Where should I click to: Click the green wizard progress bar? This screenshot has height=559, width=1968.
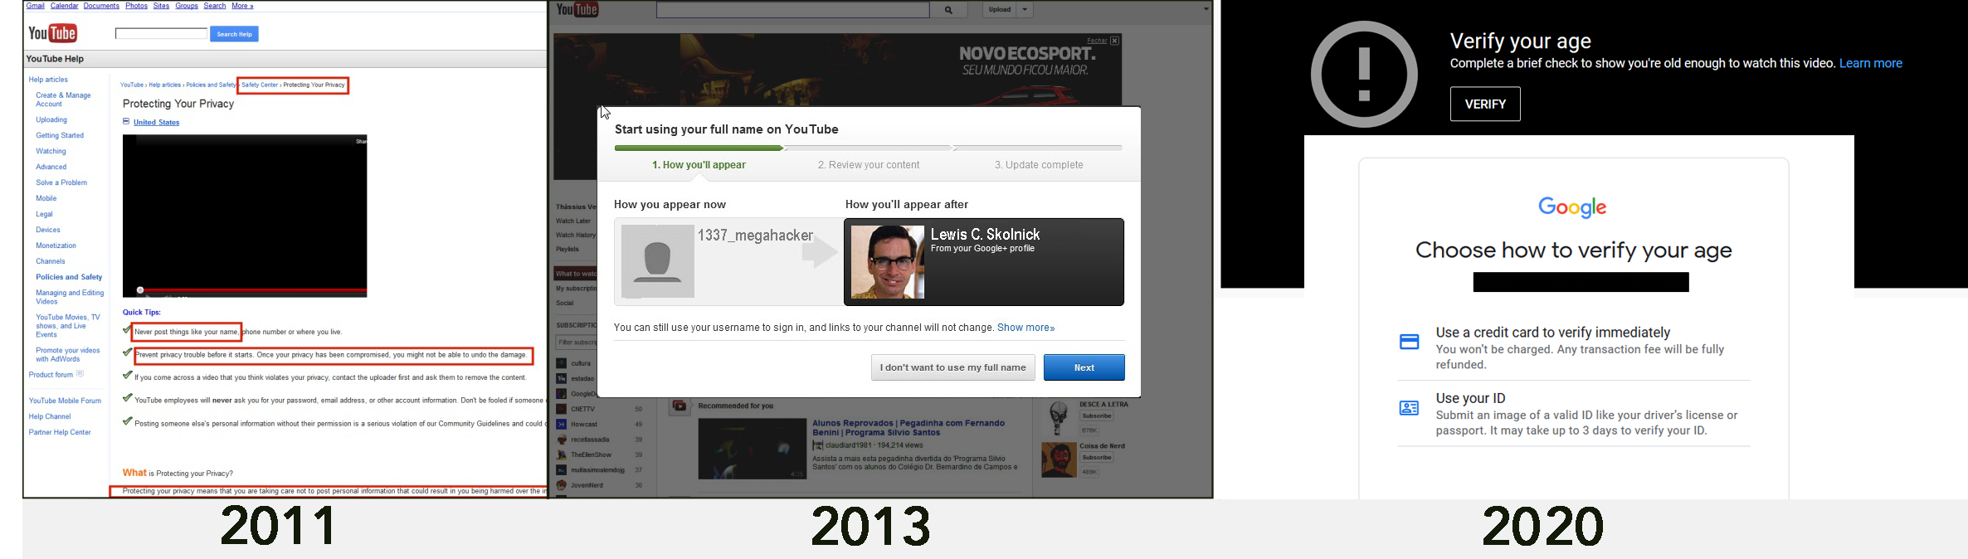(699, 148)
